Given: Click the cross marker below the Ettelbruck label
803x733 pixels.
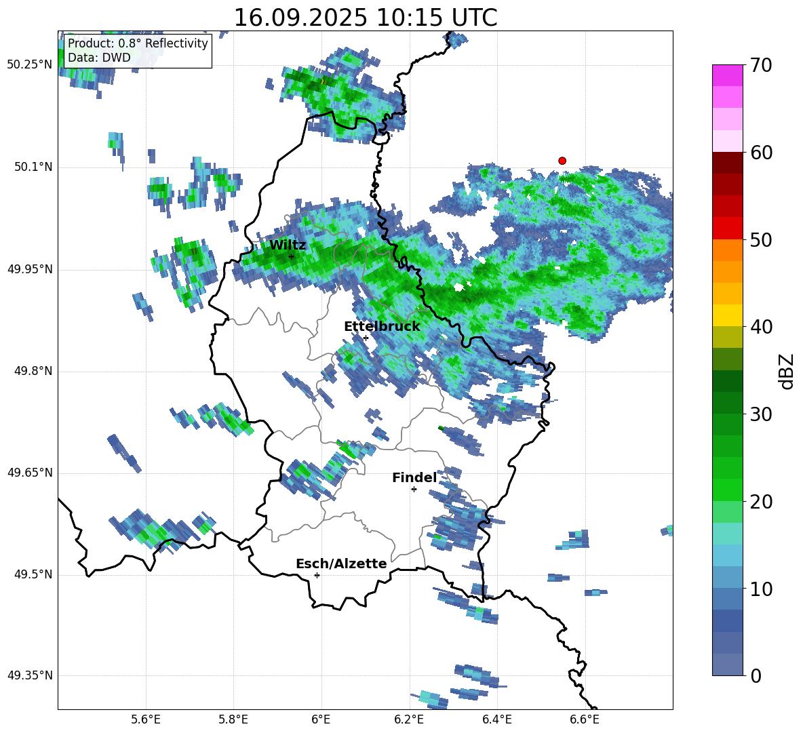Looking at the screenshot, I should click(x=366, y=338).
